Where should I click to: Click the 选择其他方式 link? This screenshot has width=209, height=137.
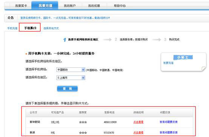(x=51, y=28)
